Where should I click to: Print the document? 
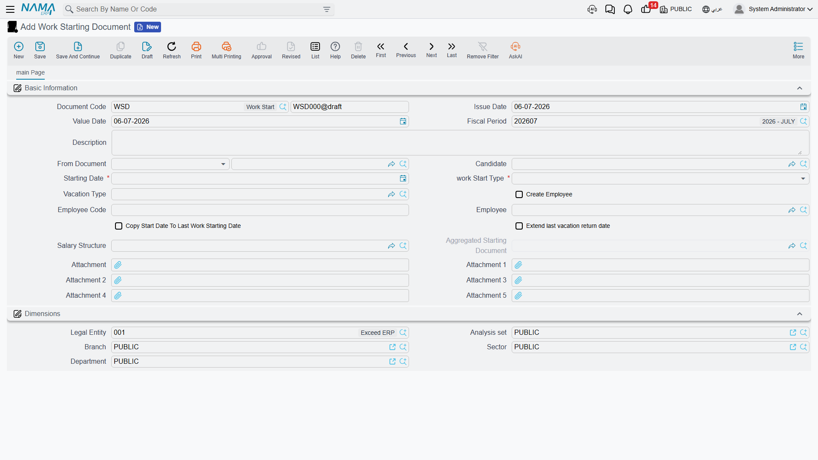(x=196, y=50)
